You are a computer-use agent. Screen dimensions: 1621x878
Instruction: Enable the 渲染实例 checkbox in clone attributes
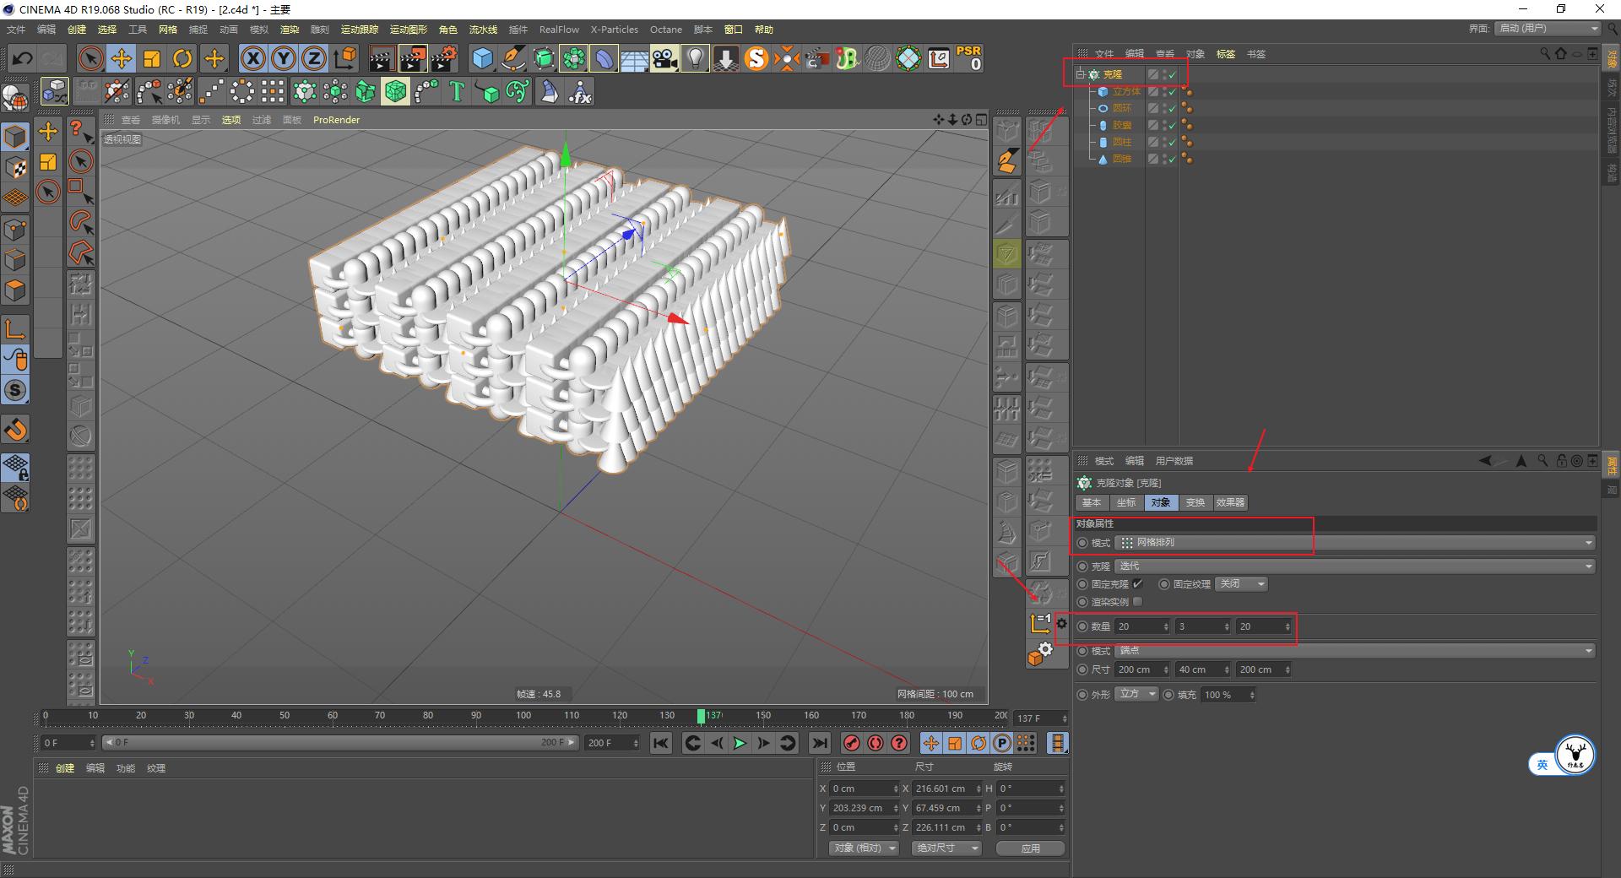click(1138, 601)
